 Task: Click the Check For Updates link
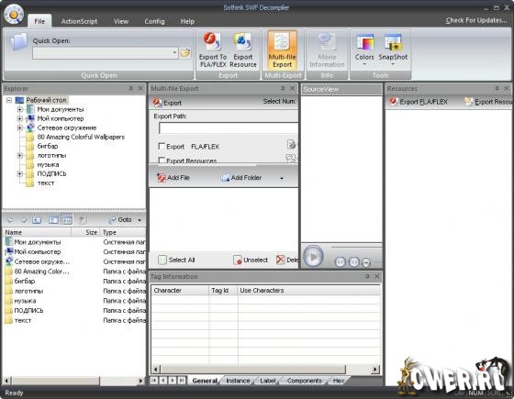tap(476, 20)
